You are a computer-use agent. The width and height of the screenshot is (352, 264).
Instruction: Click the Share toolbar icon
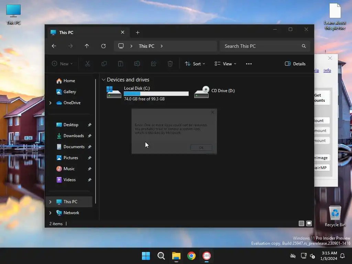pos(154,64)
